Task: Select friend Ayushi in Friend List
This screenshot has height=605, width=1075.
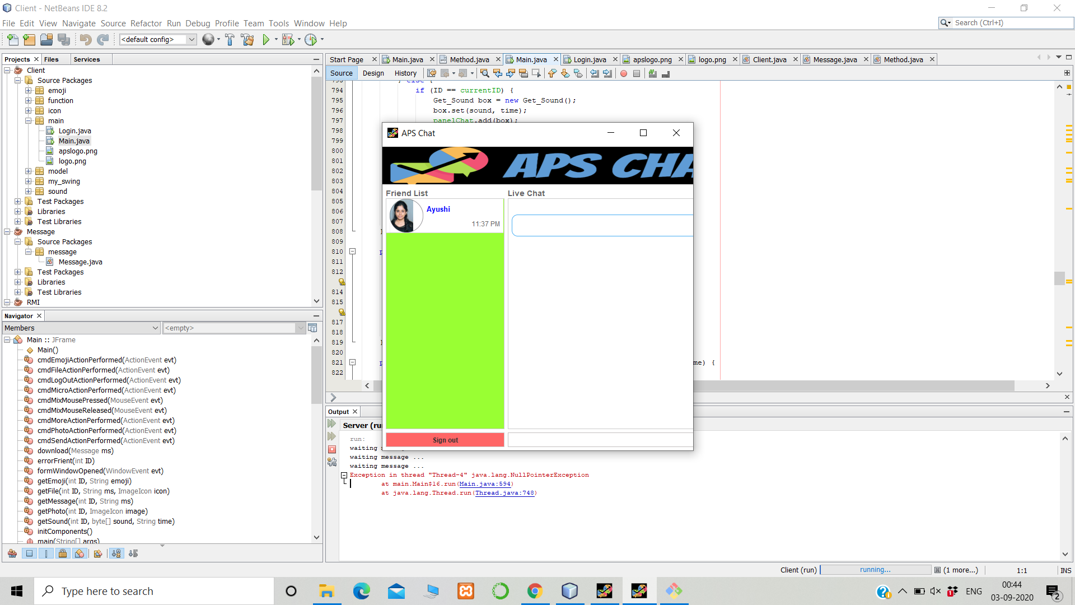Action: click(438, 209)
